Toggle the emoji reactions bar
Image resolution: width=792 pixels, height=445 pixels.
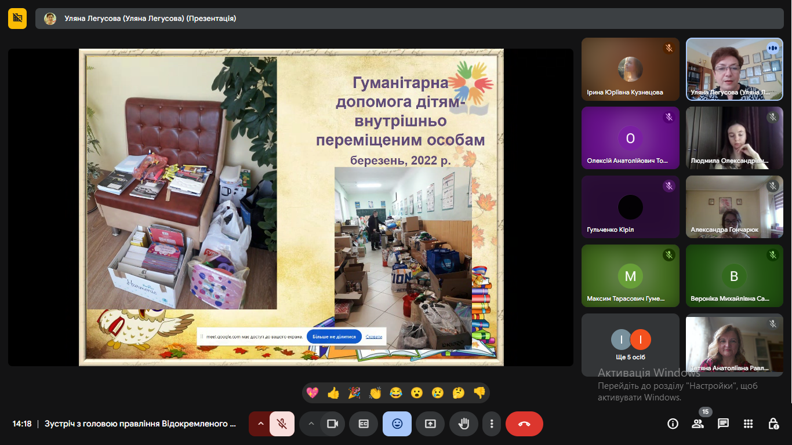point(397,424)
